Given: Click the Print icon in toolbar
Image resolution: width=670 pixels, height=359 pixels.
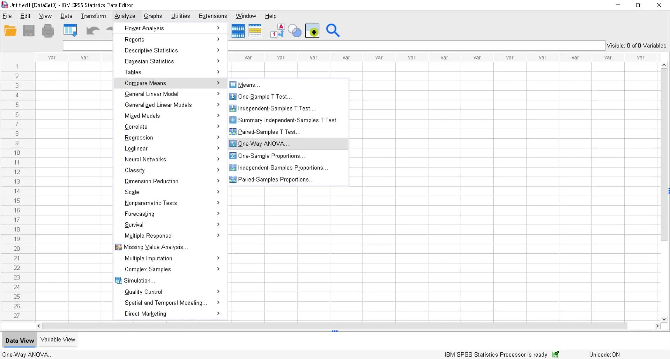Looking at the screenshot, I should click(x=48, y=31).
